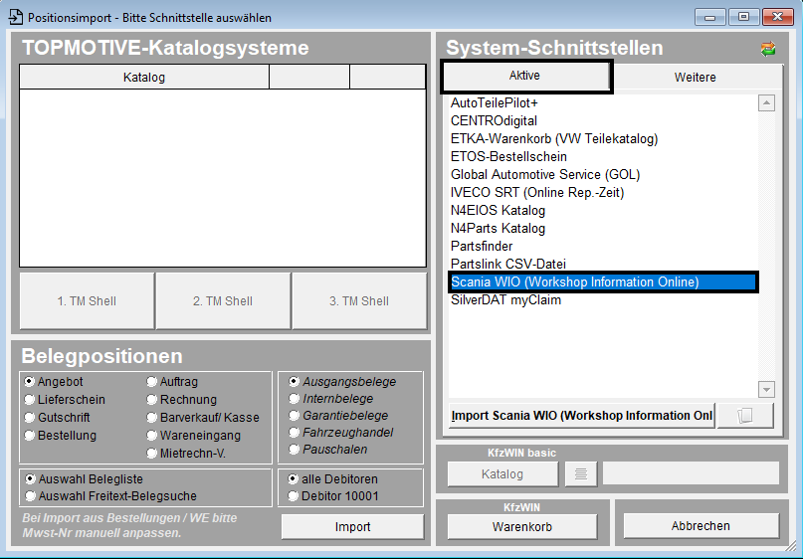Click the 2. TM Shell button
This screenshot has height=559, width=803.
[x=223, y=301]
